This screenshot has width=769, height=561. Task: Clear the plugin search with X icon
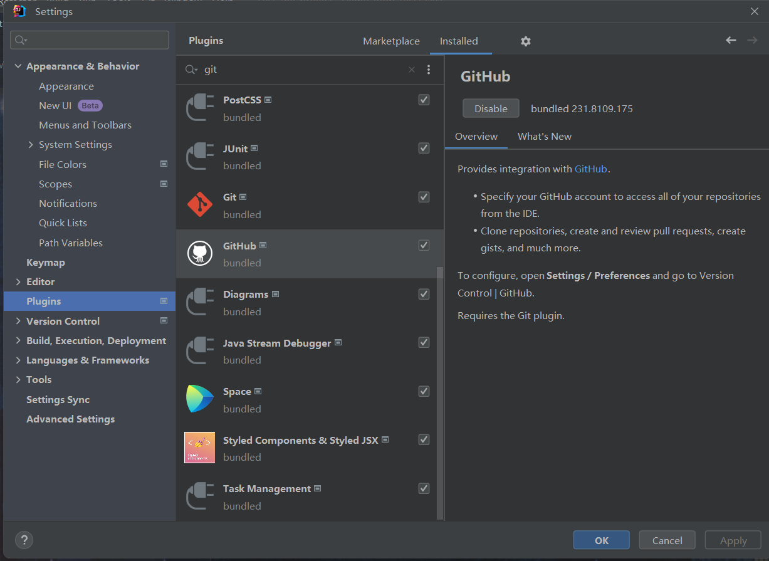(412, 70)
